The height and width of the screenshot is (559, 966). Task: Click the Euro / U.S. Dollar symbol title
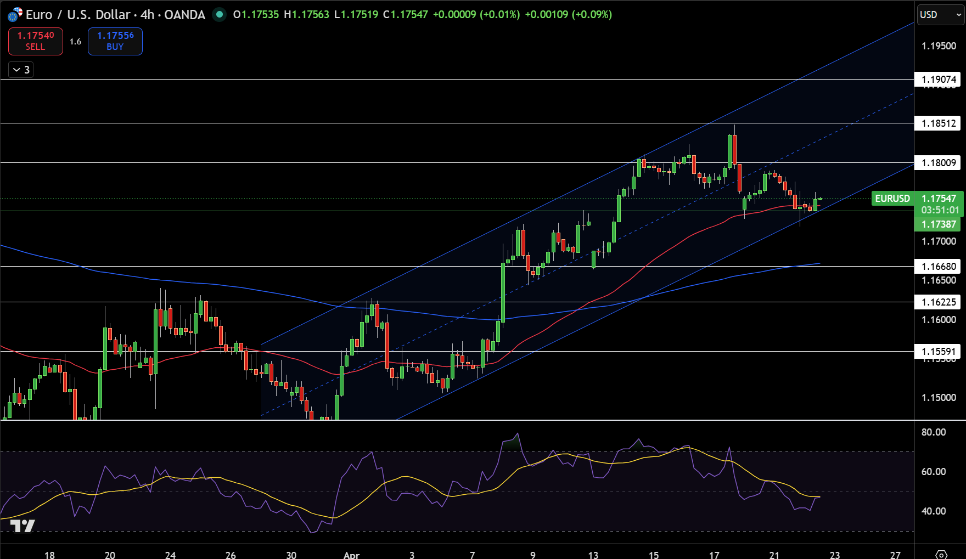point(78,15)
